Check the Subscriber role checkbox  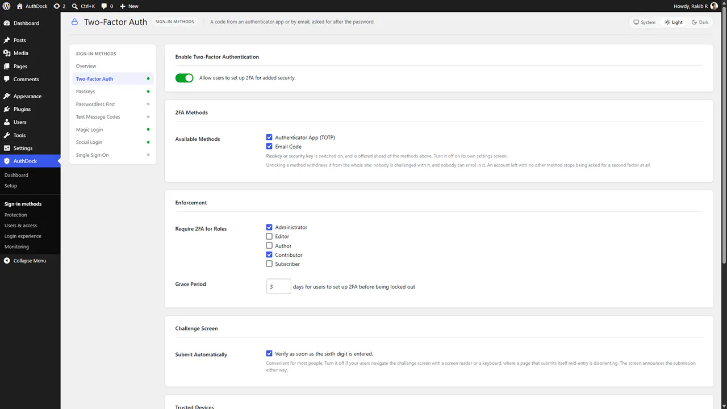click(x=269, y=264)
